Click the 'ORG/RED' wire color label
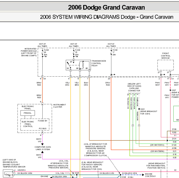Viewport: 179px width, 178px height. tap(108, 84)
